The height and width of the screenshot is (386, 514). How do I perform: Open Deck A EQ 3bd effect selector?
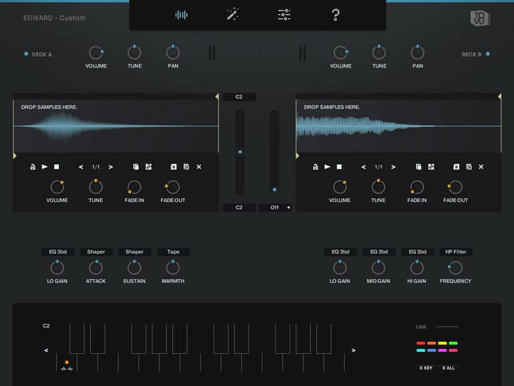[x=57, y=252]
